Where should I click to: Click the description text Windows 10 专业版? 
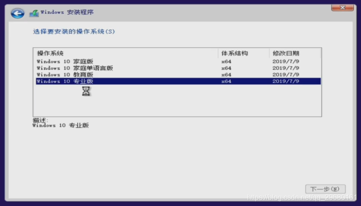click(61, 125)
